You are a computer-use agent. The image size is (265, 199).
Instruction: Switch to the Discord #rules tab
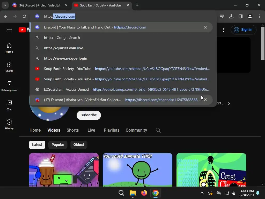point(40,5)
